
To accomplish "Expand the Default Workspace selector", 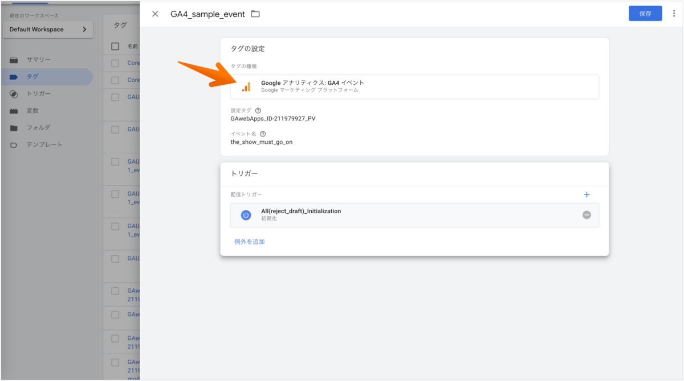I will point(48,30).
